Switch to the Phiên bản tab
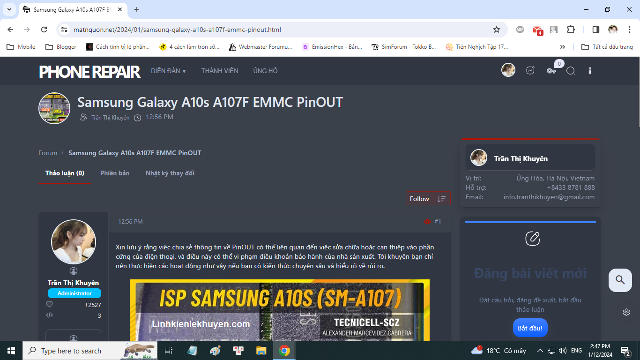The image size is (640, 360). [x=115, y=173]
